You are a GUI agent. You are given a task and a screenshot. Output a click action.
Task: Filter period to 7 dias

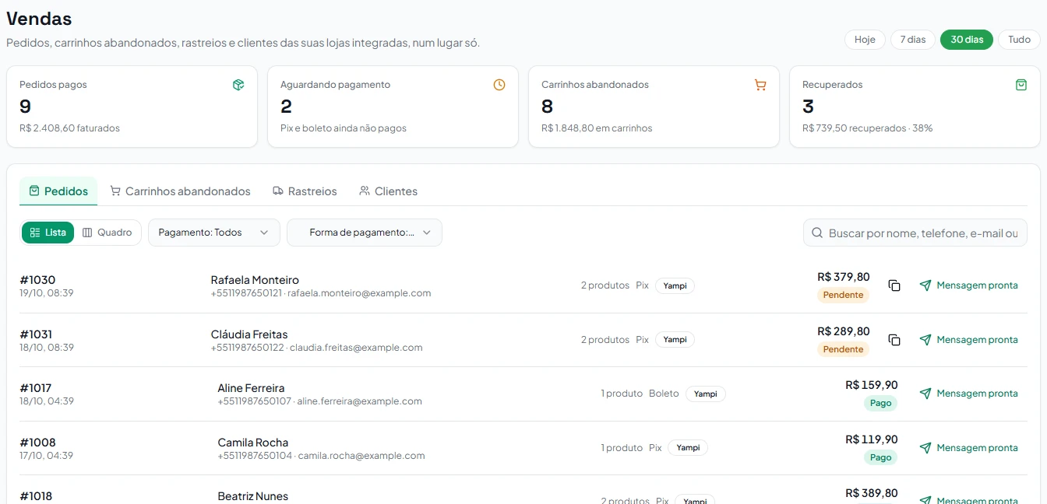point(913,40)
